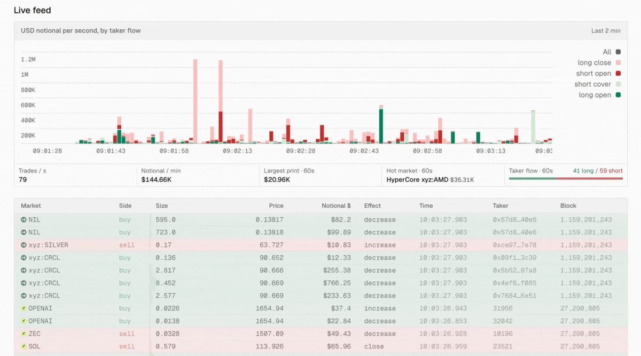
Task: Toggle the long open legend series
Action: tap(600, 95)
